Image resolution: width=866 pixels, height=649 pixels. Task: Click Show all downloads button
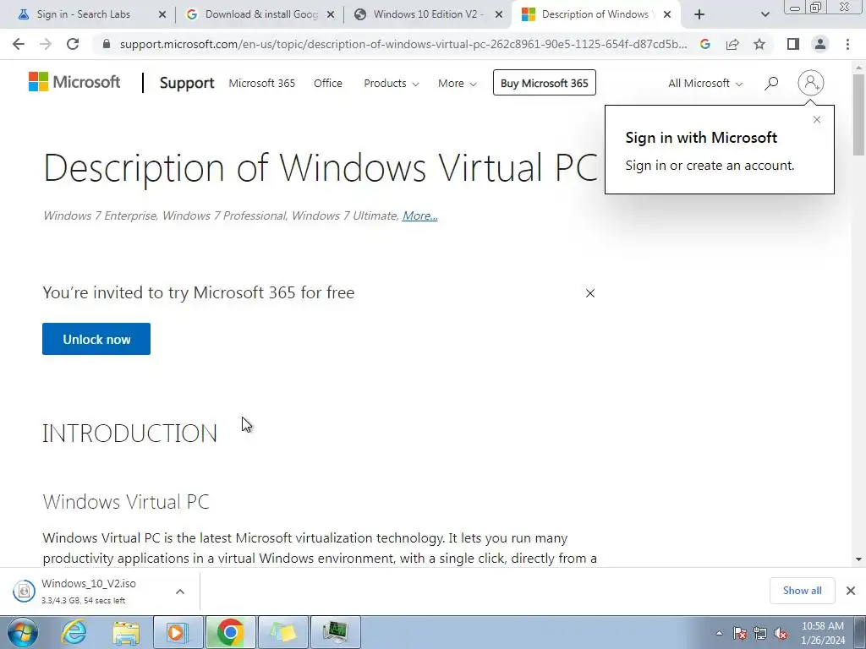pyautogui.click(x=802, y=591)
